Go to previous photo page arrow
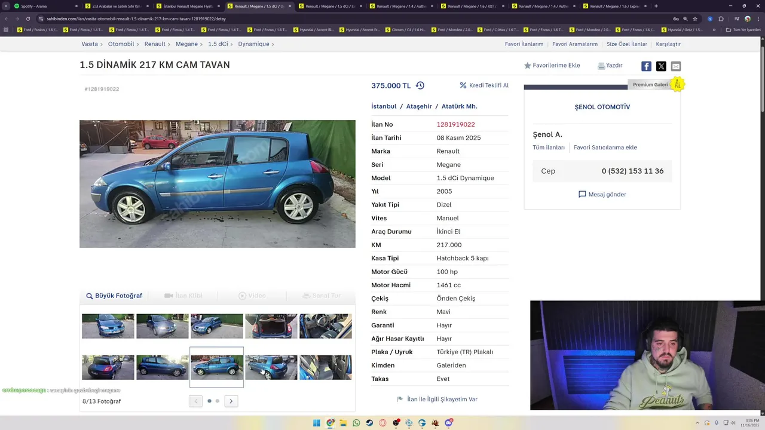This screenshot has width=765, height=430. tap(195, 401)
